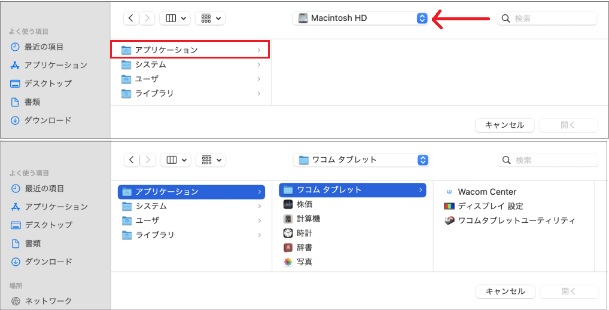The image size is (609, 310).
Task: Open システム folder in ワコム タブレット dialog
Action: (191, 206)
